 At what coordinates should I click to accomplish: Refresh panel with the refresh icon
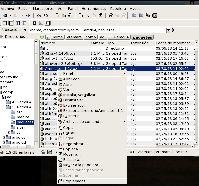click(46, 16)
